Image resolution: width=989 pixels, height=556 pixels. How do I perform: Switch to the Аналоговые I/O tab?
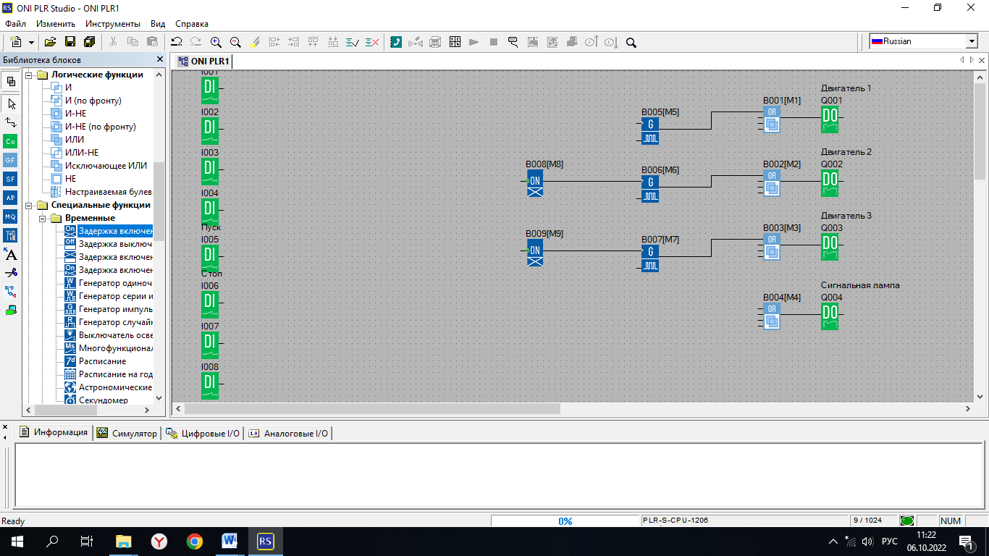288,433
